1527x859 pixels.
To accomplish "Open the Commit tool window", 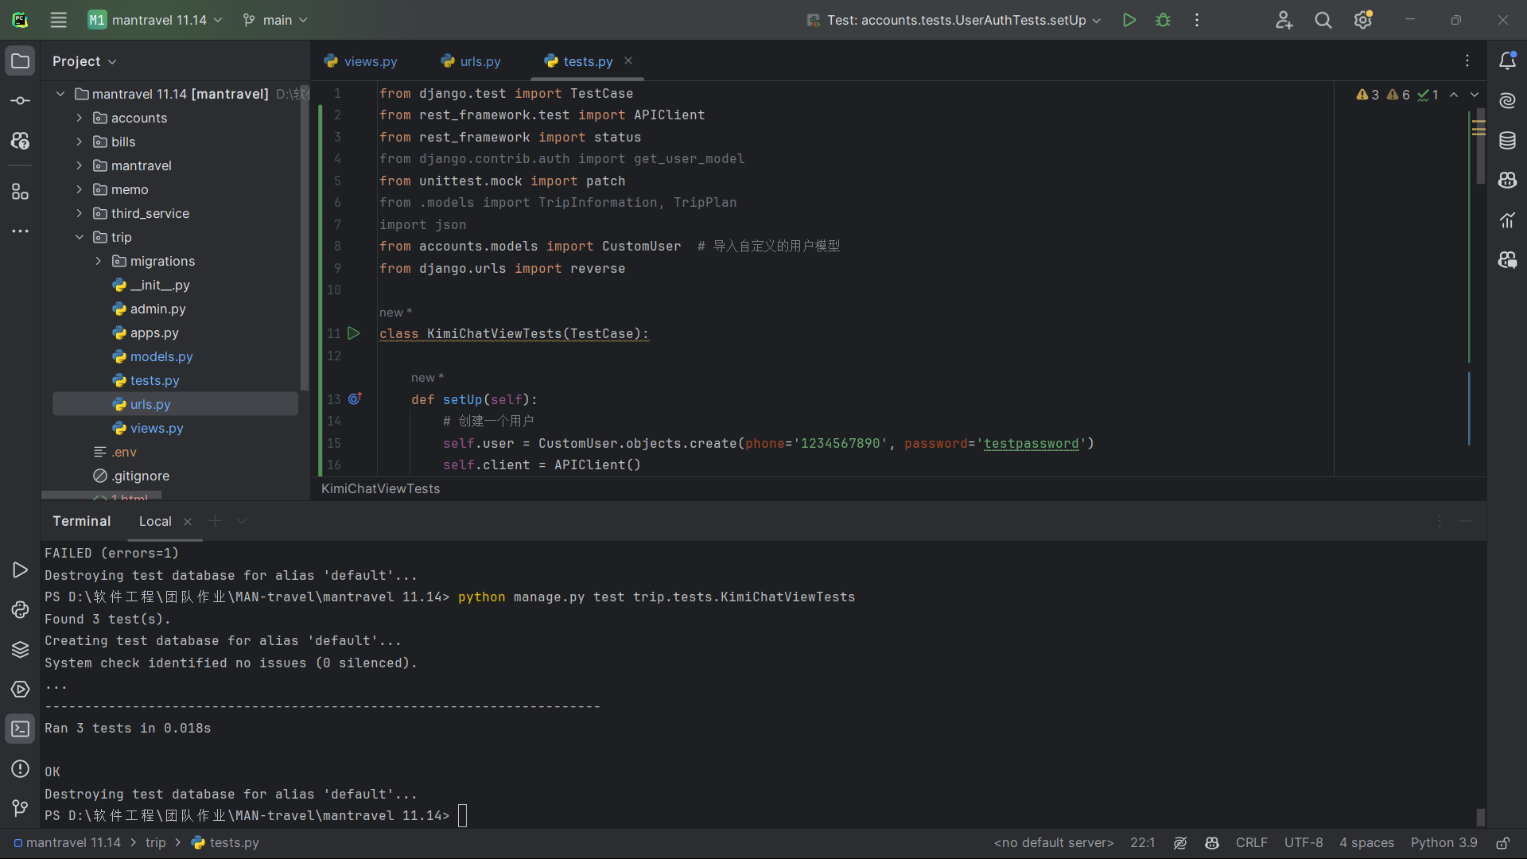I will click(21, 101).
